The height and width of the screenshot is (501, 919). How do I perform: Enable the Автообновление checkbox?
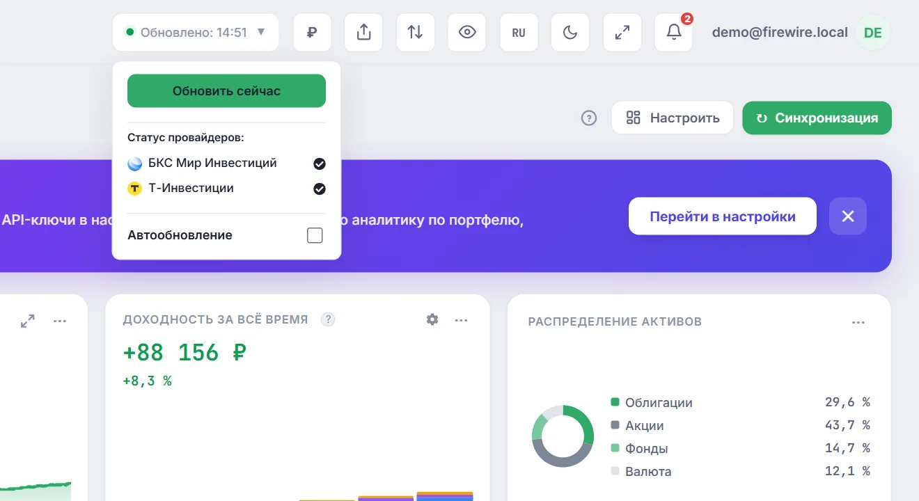(315, 235)
